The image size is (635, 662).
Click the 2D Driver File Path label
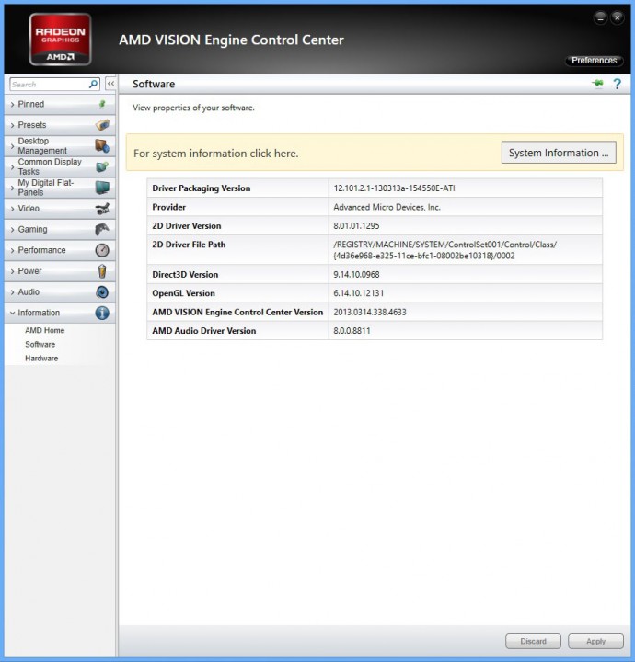(x=189, y=245)
